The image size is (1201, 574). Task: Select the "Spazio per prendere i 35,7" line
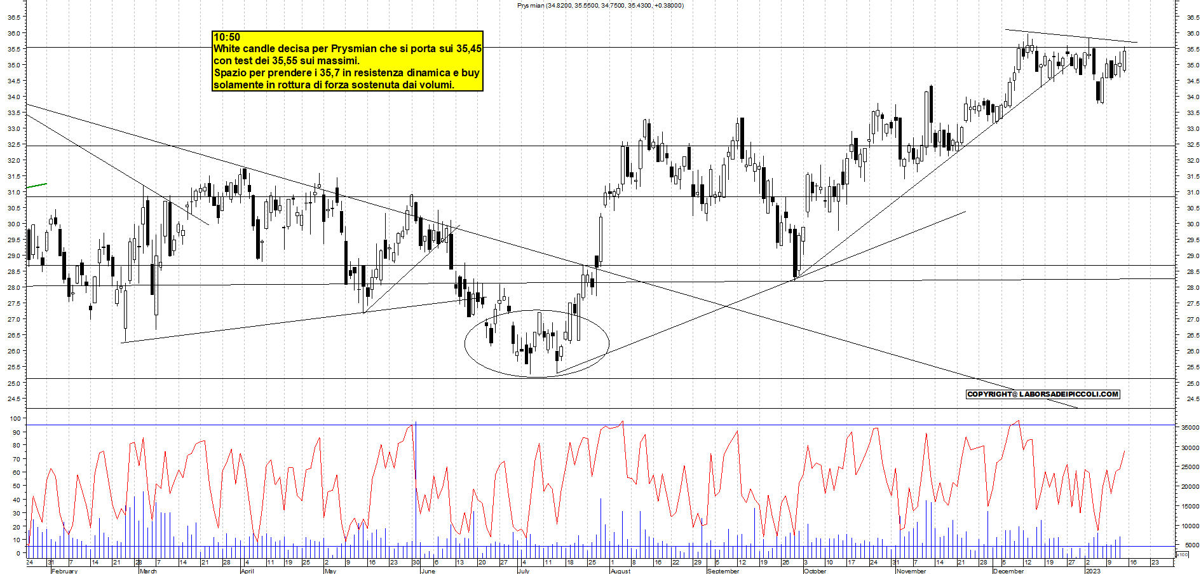[x=347, y=72]
